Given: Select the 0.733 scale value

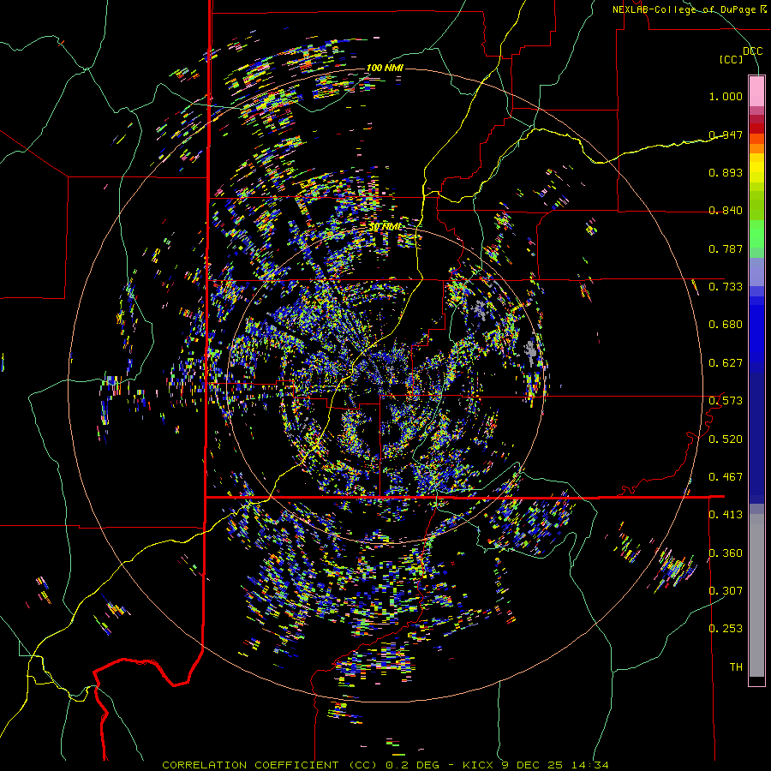Looking at the screenshot, I should [726, 287].
